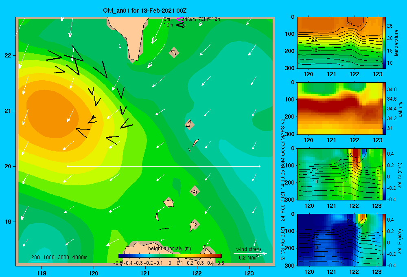The width and height of the screenshot is (407, 277).
Task: Click the vertical 'salinity' axis label
Action: pos(400,109)
